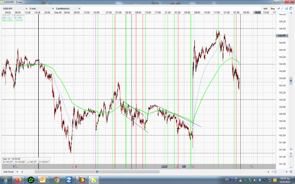Image resolution: width=295 pixels, height=184 pixels.
Task: Click the highlighted 10:55 time label
Action: tap(257, 13)
